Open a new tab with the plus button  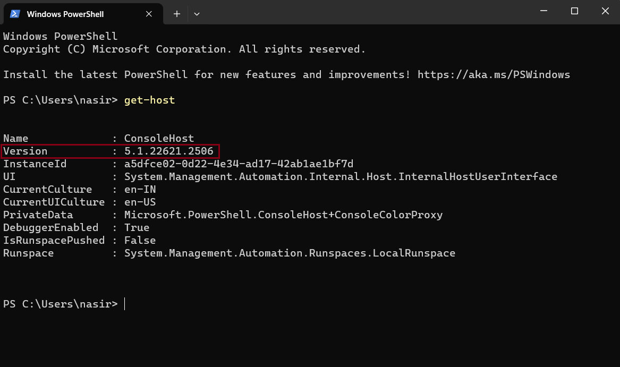click(177, 14)
